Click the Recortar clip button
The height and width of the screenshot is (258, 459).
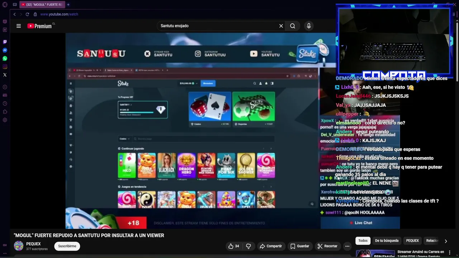327,246
